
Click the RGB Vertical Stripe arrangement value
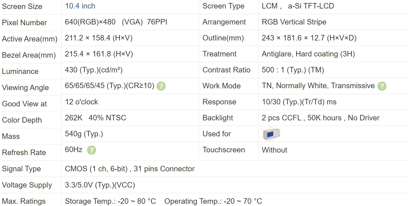294,22
